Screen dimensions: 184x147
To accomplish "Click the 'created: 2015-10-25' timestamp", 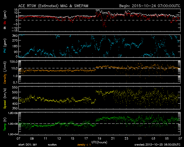I will click(157, 145).
